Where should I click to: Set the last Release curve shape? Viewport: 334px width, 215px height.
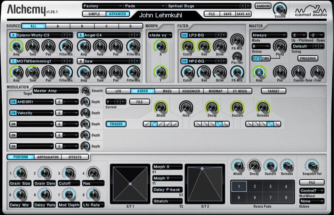(x=277, y=124)
